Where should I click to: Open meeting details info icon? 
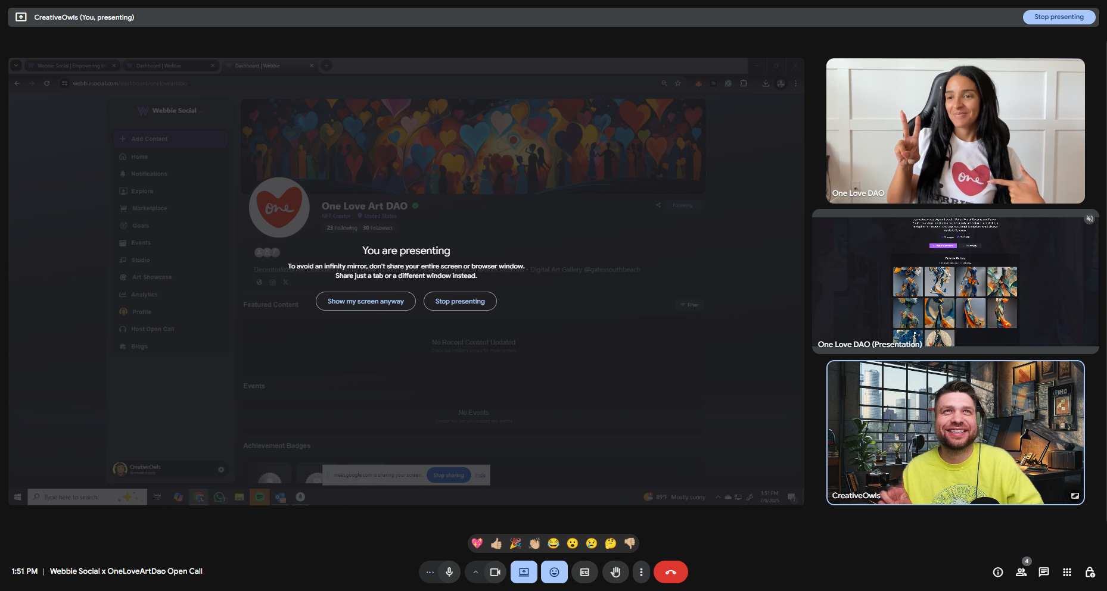[998, 572]
